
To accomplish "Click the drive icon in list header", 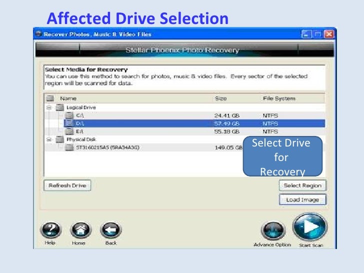I will (x=50, y=98).
